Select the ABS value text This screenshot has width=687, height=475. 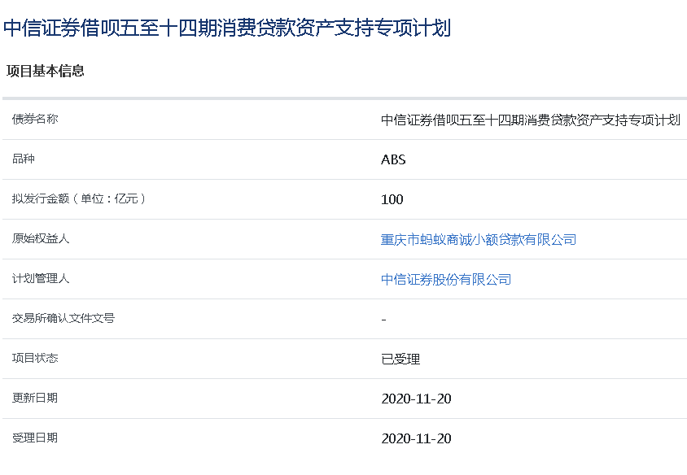[x=393, y=159]
